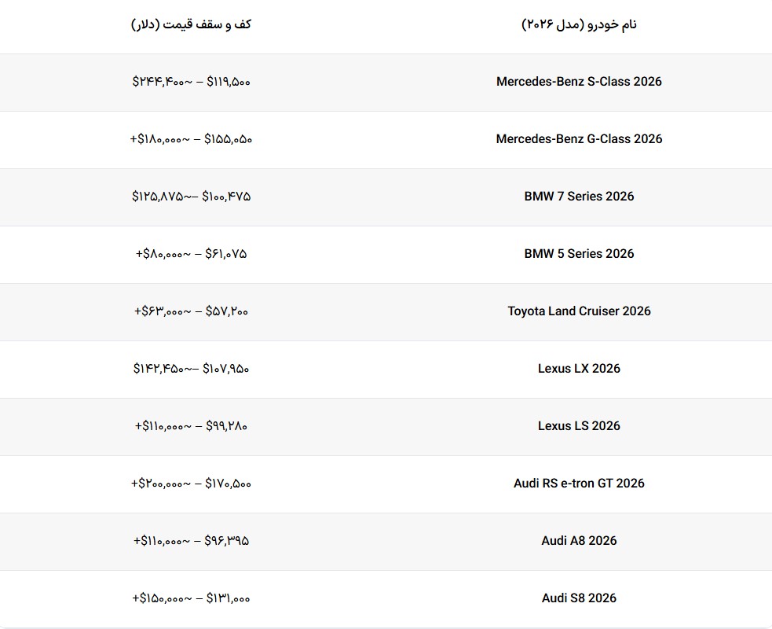Select the Lexus LX price $107,950 cell

coord(192,369)
